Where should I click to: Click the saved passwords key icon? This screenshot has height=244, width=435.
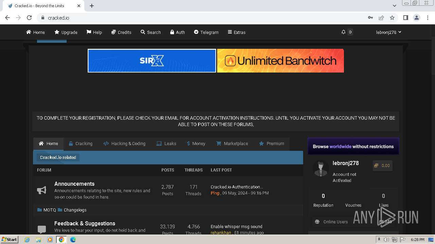(370, 18)
